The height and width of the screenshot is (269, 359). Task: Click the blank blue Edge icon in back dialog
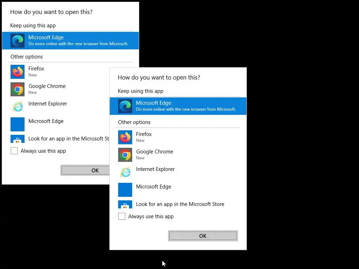click(x=18, y=124)
